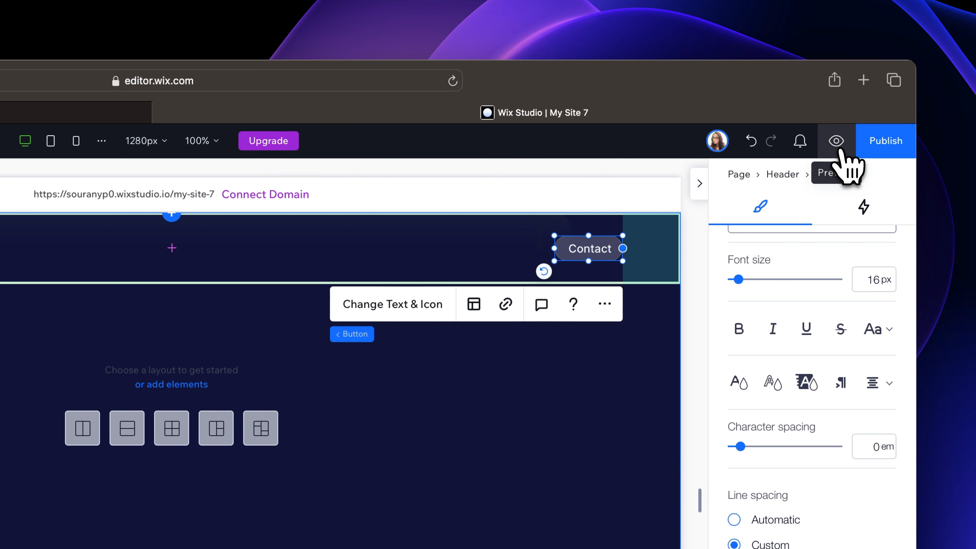976x549 pixels.
Task: Switch to the lightning interactions tab
Action: pyautogui.click(x=863, y=207)
